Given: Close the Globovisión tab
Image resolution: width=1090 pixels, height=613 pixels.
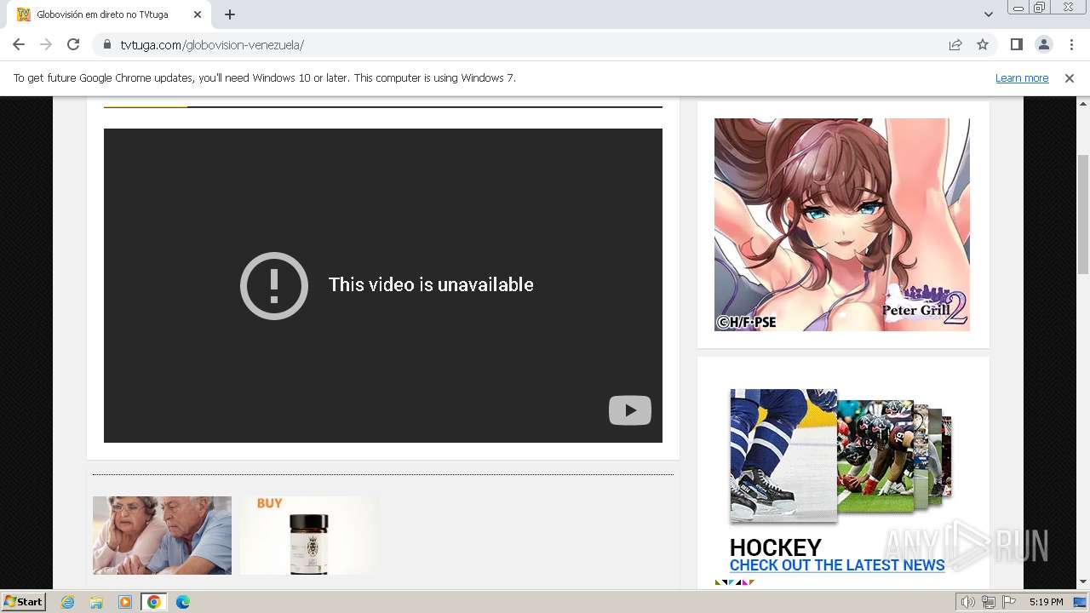Looking at the screenshot, I should coord(198,14).
